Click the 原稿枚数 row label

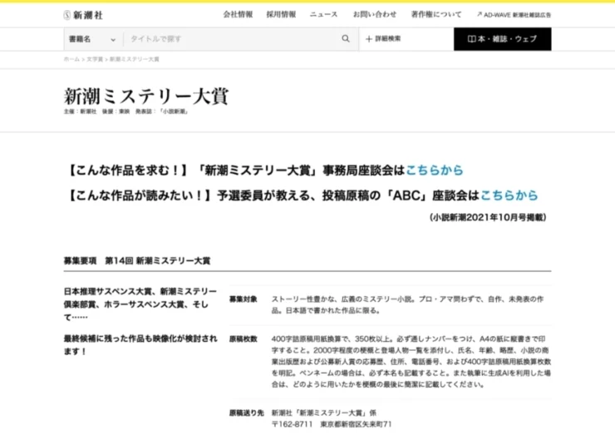[244, 339]
